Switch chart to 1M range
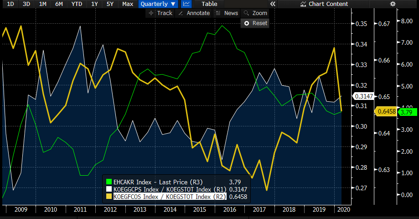 click(42, 4)
